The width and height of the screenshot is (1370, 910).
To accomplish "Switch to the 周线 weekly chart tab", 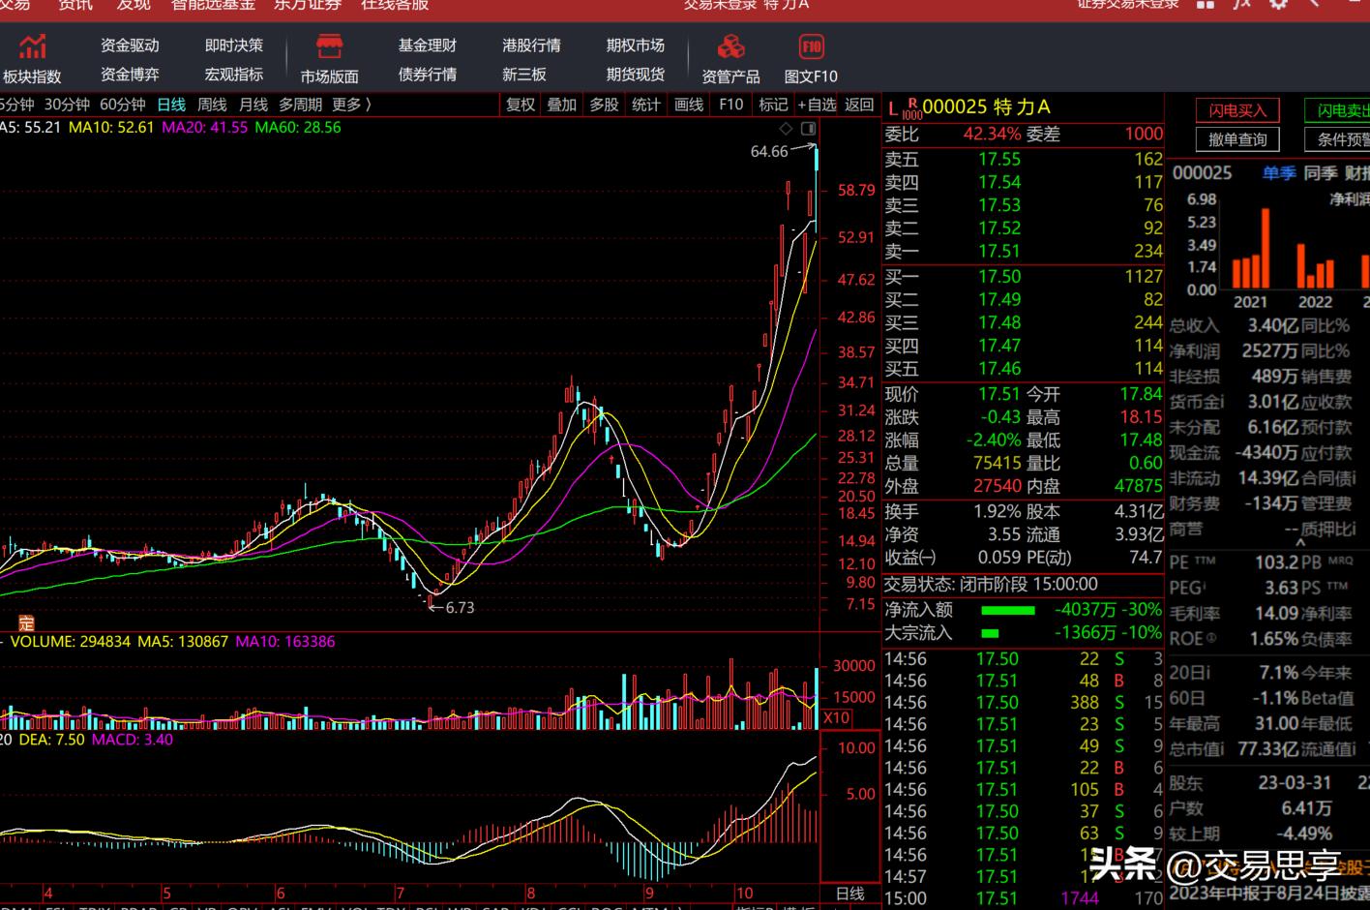I will (x=212, y=105).
